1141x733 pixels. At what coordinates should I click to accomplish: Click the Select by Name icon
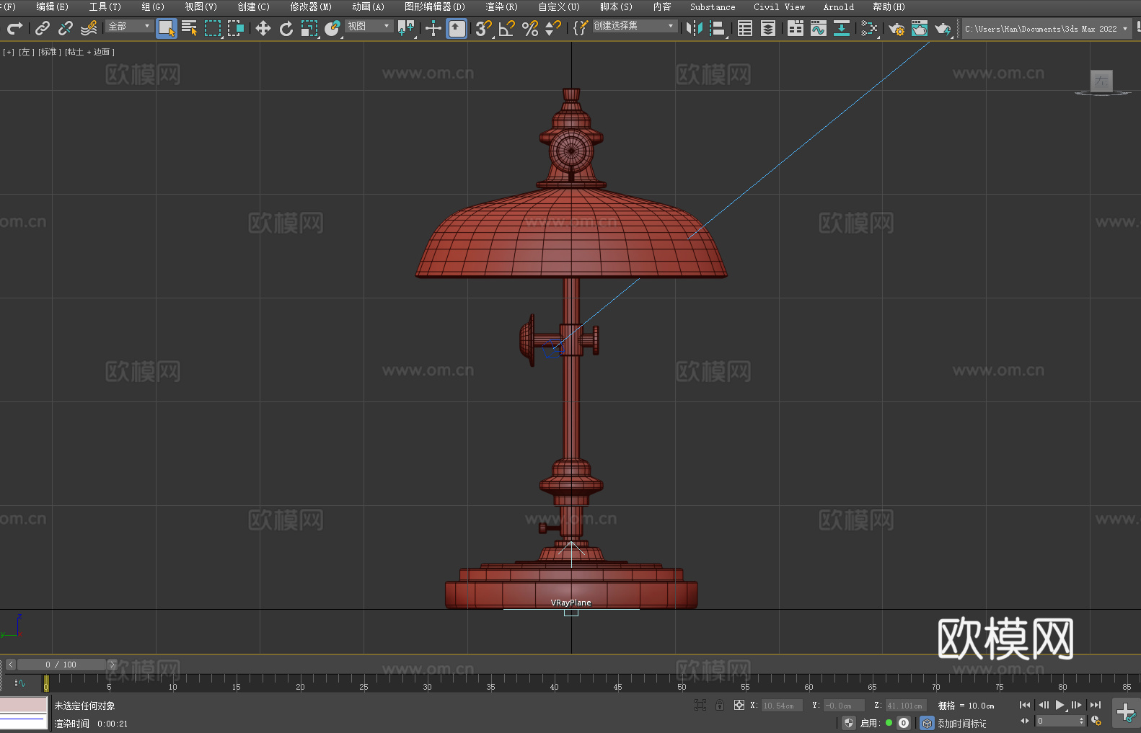tap(189, 28)
